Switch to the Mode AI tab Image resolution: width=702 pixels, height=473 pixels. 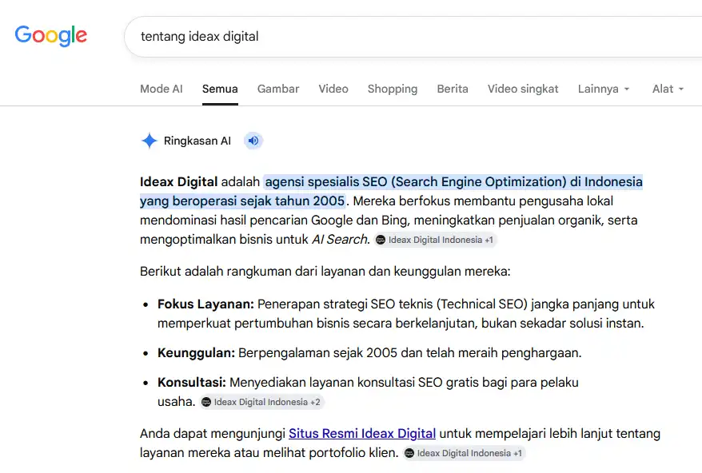[x=162, y=89]
